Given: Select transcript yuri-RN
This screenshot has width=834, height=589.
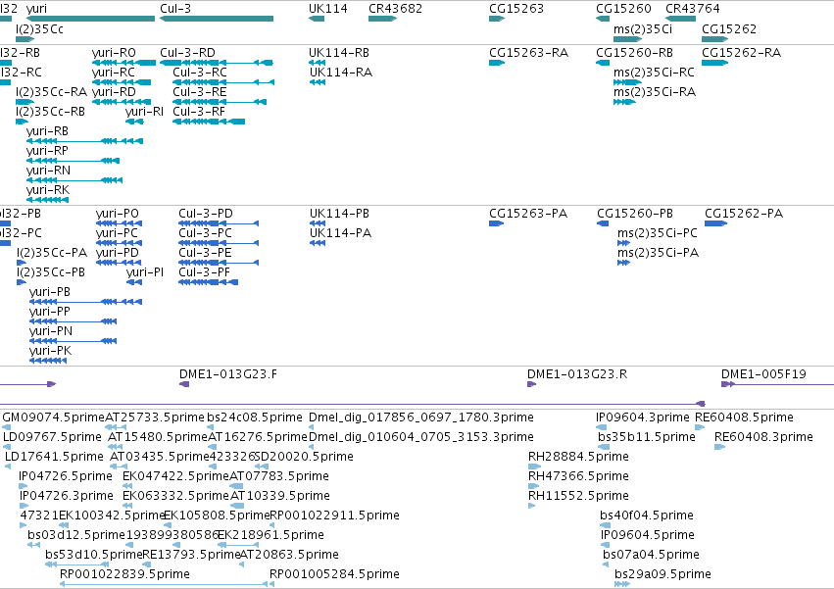Looking at the screenshot, I should (x=74, y=180).
